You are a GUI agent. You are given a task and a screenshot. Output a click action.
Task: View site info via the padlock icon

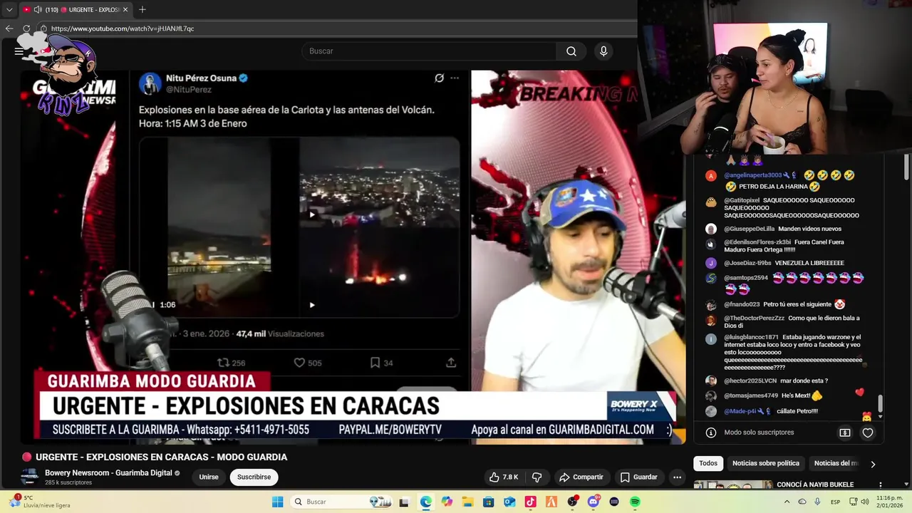(x=43, y=28)
